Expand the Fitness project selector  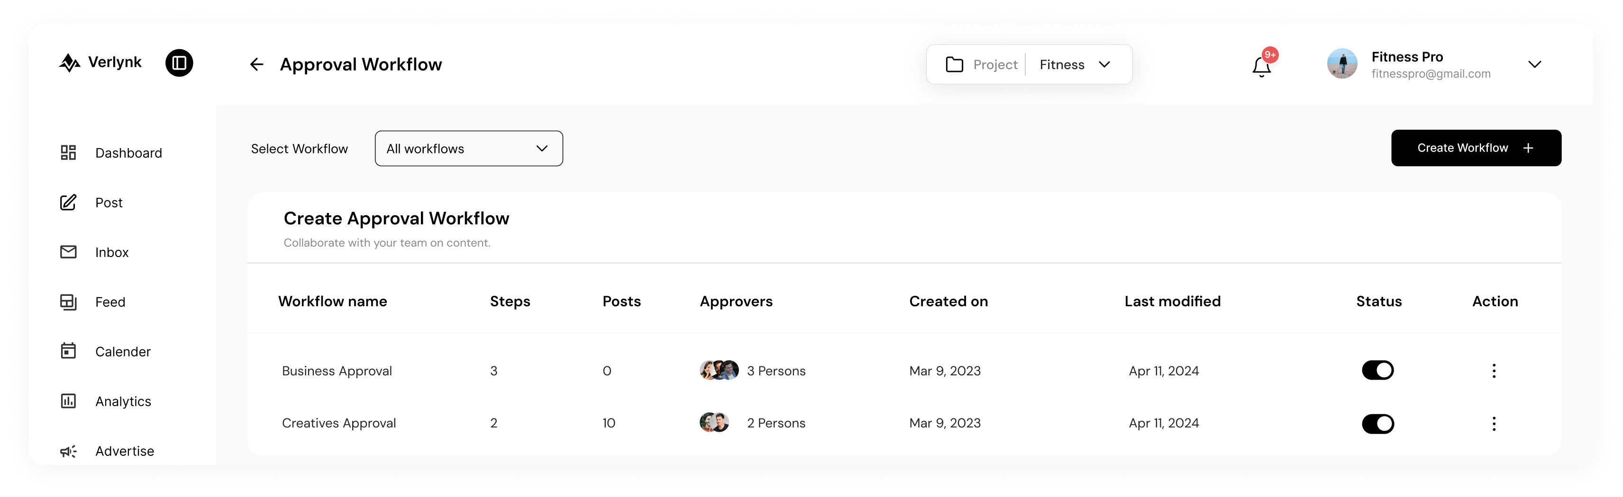pos(1105,64)
